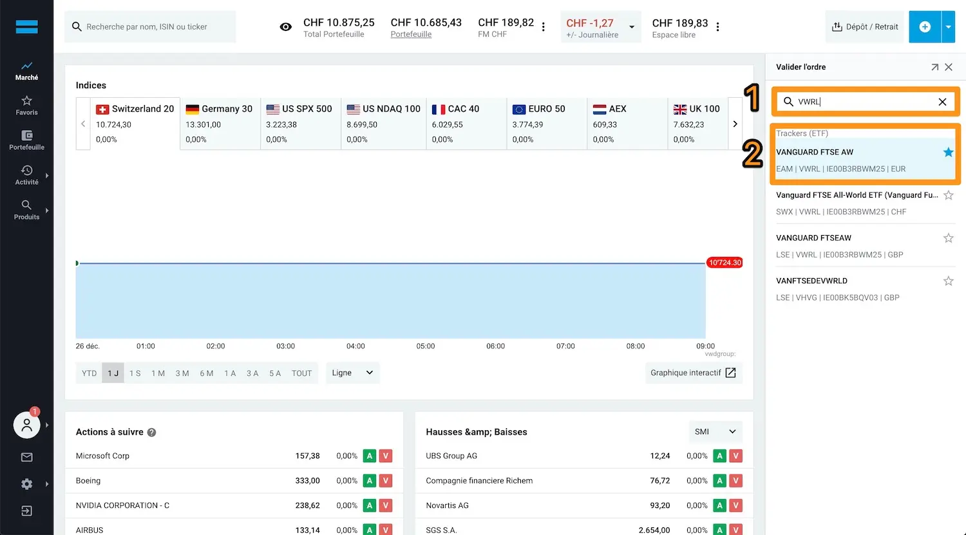Viewport: 966px width, 535px height.
Task: Click the red V sell icon for Novartis AG
Action: click(735, 505)
